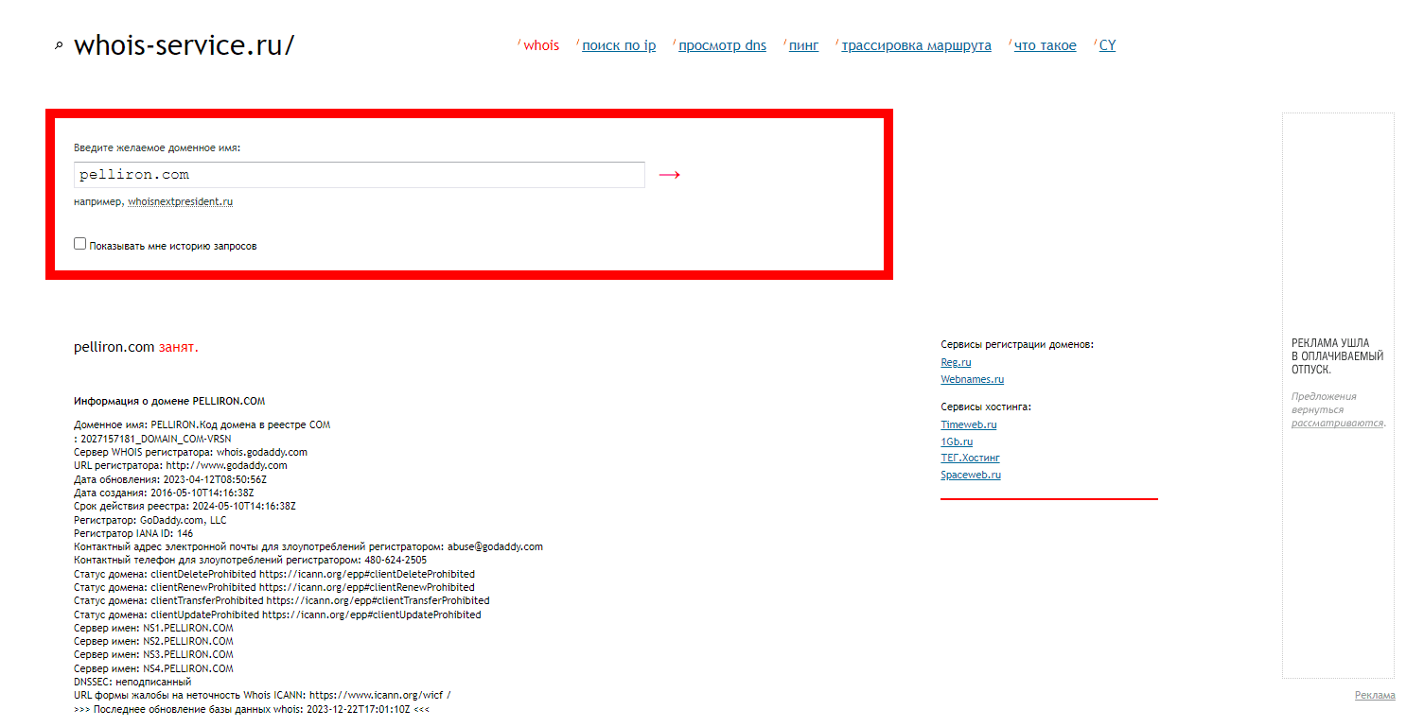
Task: Visit the Reg.ru registration service link
Action: pos(956,362)
